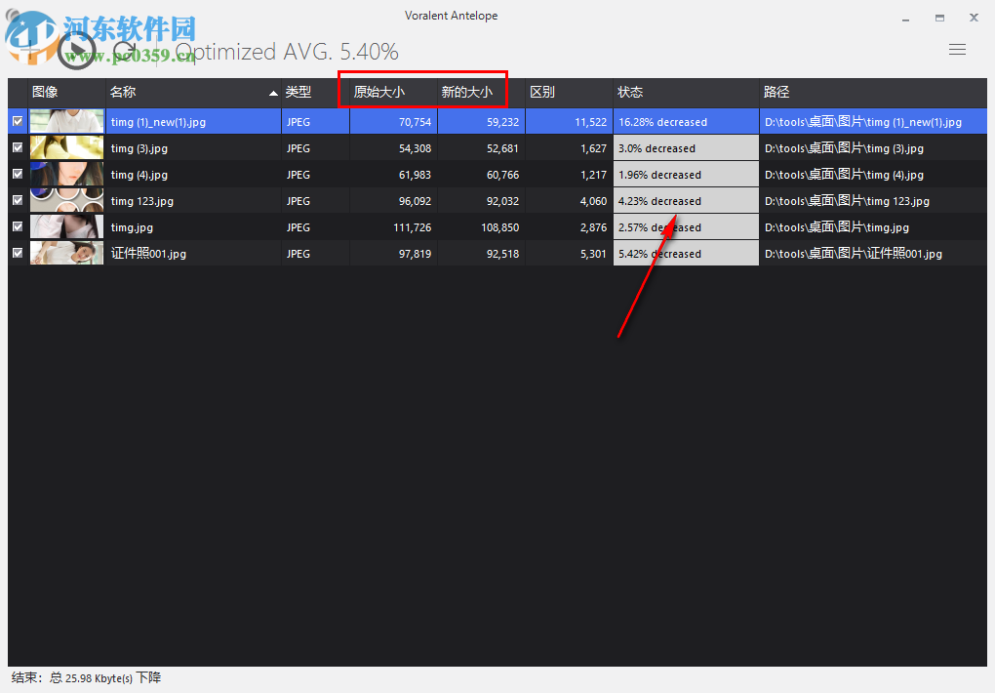This screenshot has width=995, height=693.
Task: Toggle the 证件照001.jpg checkbox
Action: point(18,253)
